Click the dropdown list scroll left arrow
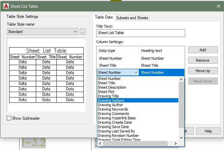224x150 pixels. [x=100, y=144]
